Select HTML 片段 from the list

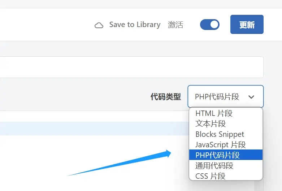pos(214,113)
